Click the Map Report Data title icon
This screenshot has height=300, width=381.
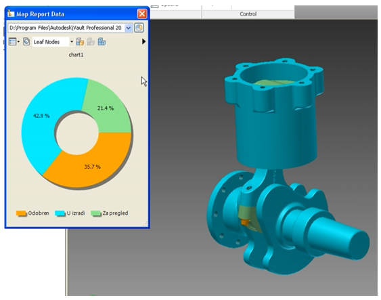11,14
